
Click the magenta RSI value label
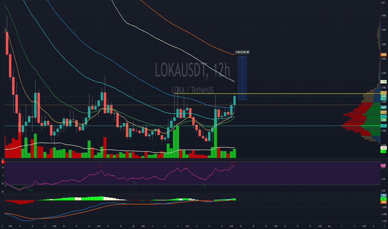click(383, 165)
